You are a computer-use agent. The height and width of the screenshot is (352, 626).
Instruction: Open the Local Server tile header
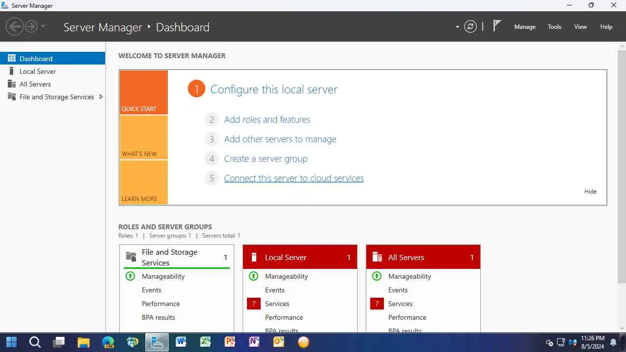[x=300, y=257]
